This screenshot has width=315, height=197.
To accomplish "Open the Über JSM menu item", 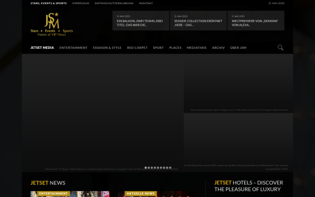I will coord(238,48).
